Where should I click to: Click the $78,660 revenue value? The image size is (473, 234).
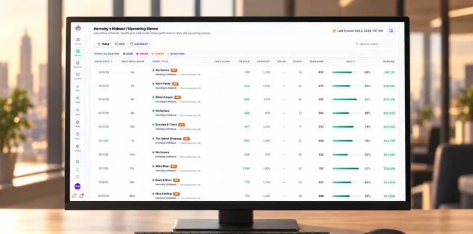(389, 169)
